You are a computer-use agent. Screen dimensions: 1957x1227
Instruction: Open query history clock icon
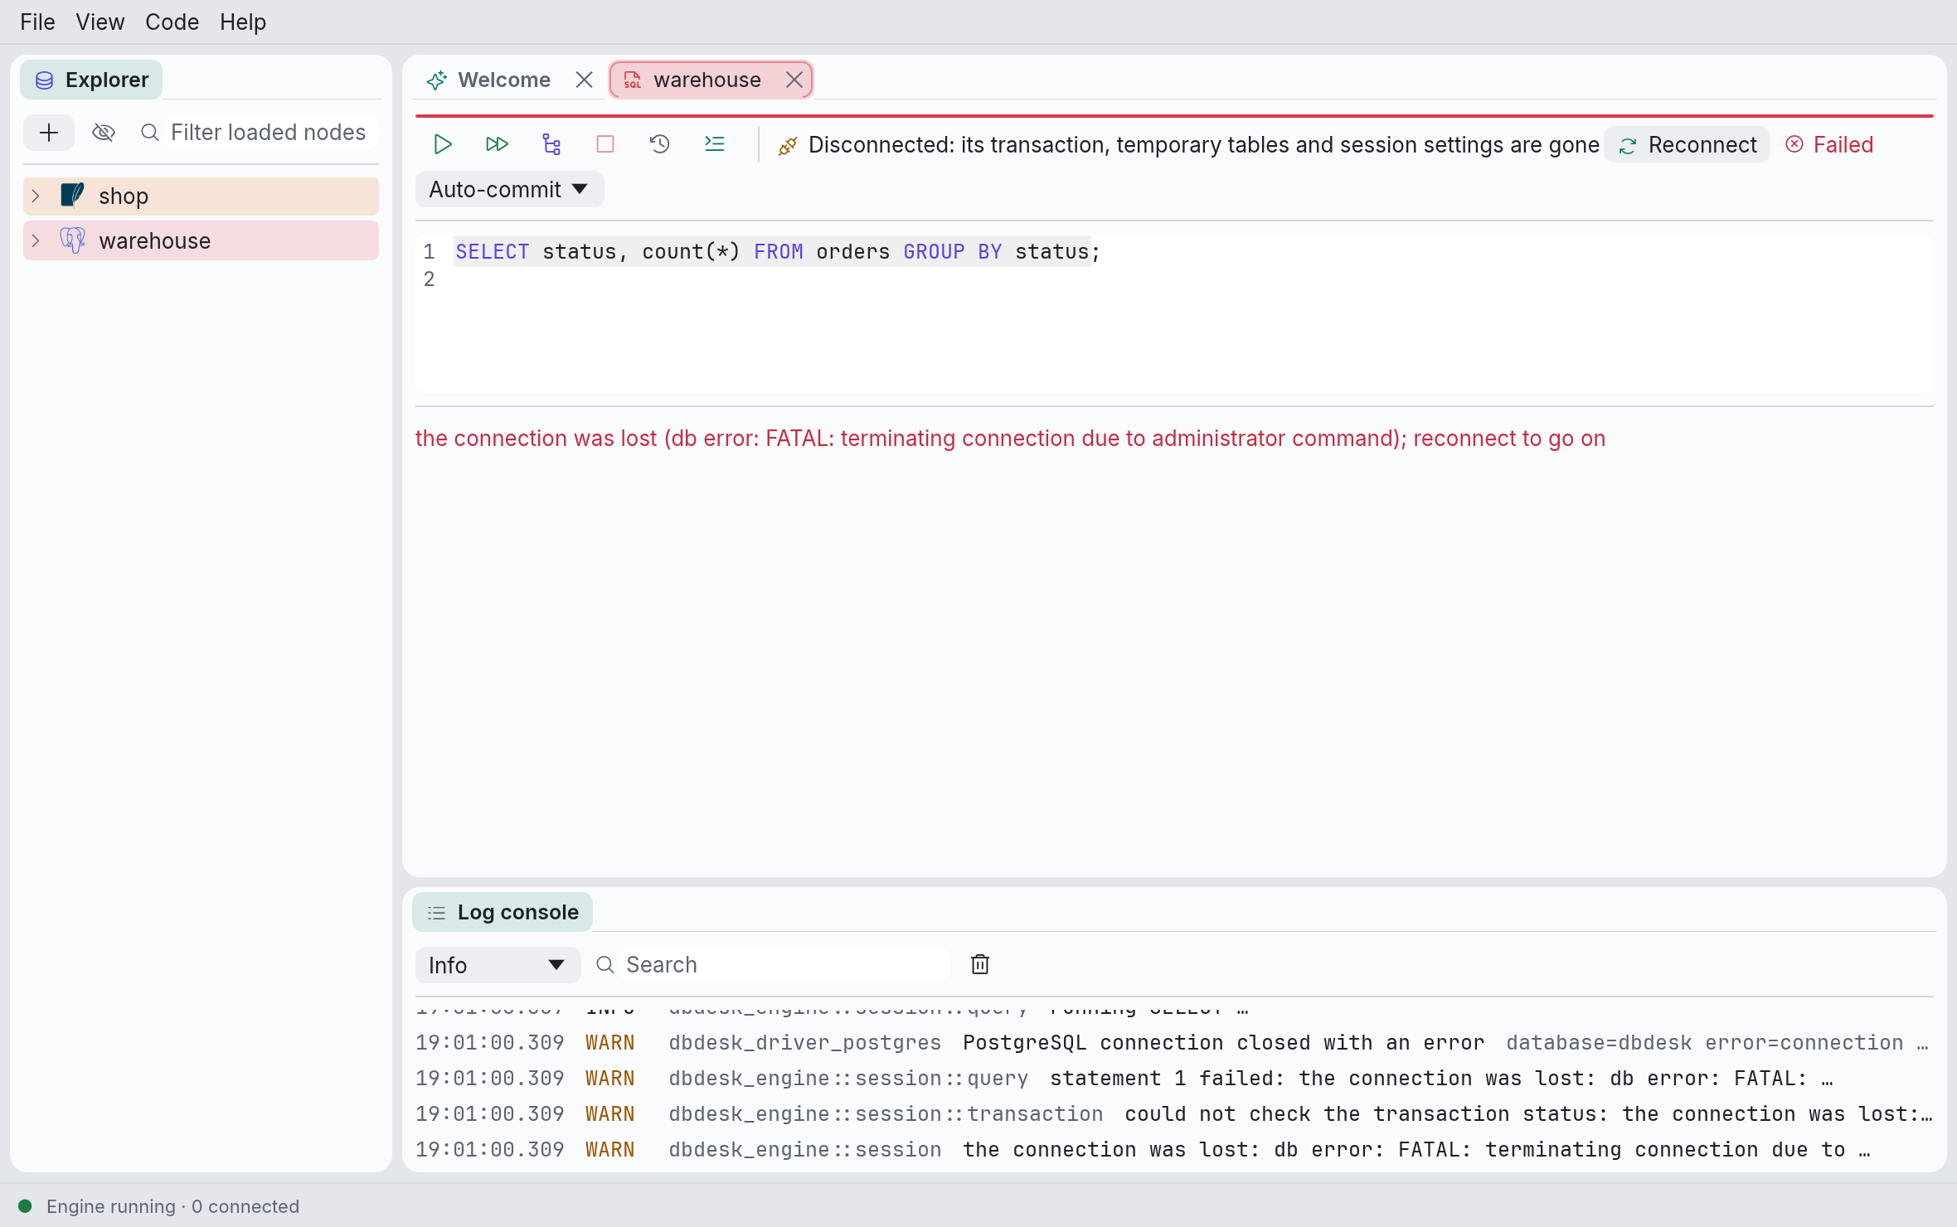(659, 144)
